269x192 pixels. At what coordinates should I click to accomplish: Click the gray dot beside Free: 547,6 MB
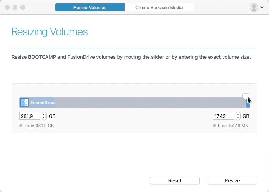[x=214, y=126]
